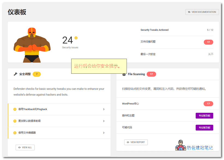Viewport: 224px width, 160px height.
Task: Click the wrench icon on 安全调整 panel
Action: (15, 74)
